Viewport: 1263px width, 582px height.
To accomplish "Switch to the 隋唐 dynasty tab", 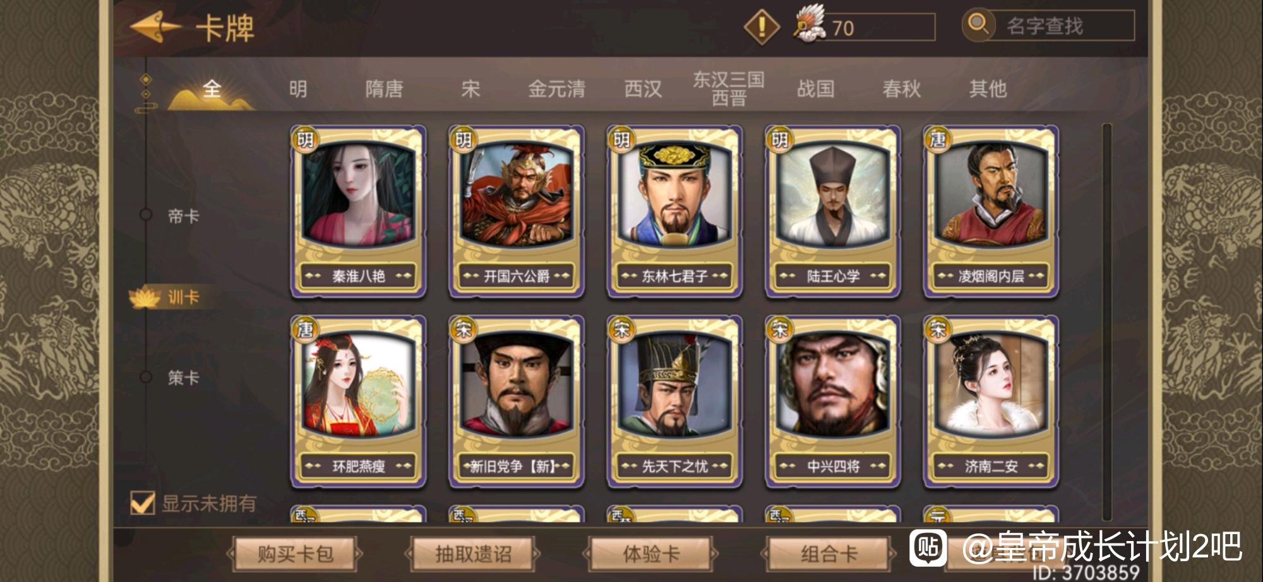I will coord(384,89).
